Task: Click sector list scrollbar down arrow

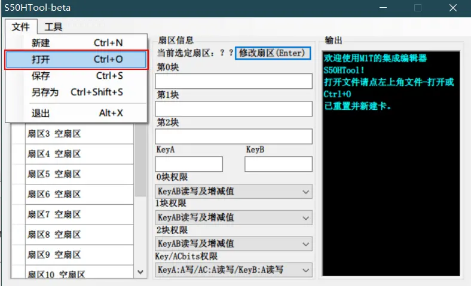Action: (x=140, y=272)
